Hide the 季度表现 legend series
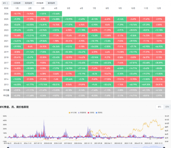The image size is (171, 148). point(84,113)
